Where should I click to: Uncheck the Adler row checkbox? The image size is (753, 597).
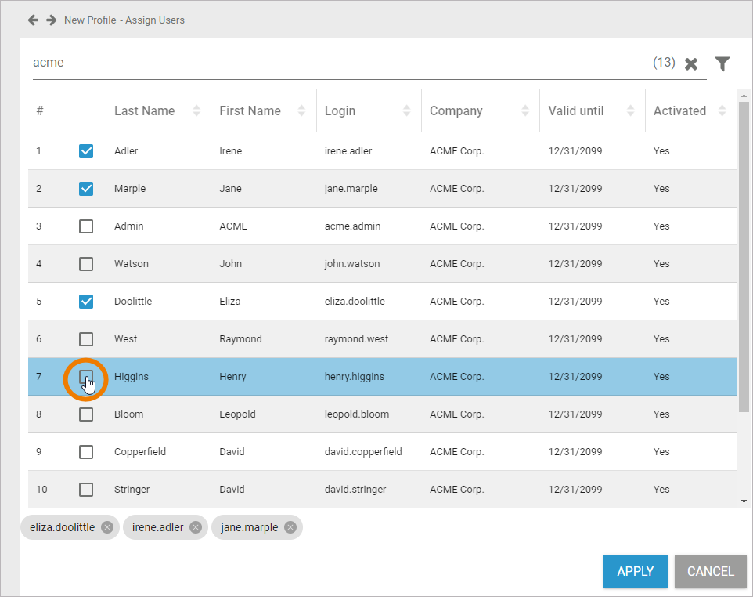(x=86, y=151)
